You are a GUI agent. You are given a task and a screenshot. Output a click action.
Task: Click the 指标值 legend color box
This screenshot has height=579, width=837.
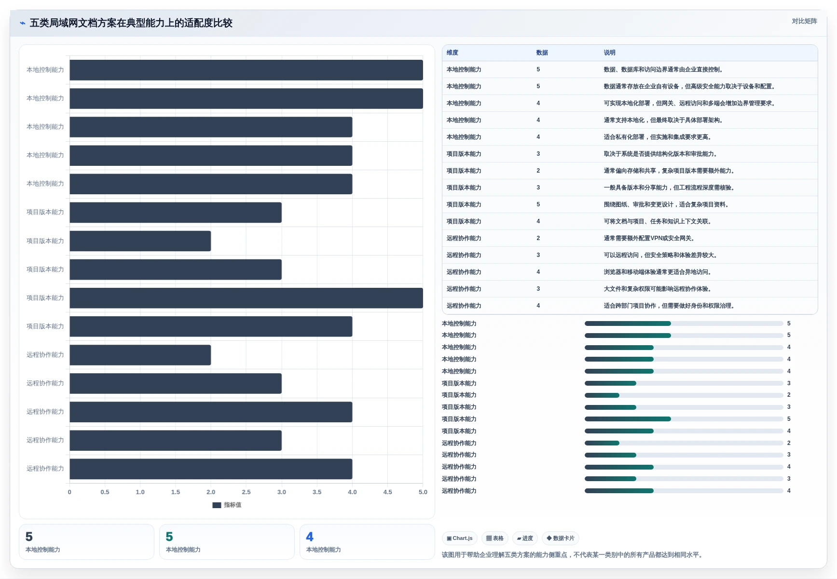[x=217, y=505]
